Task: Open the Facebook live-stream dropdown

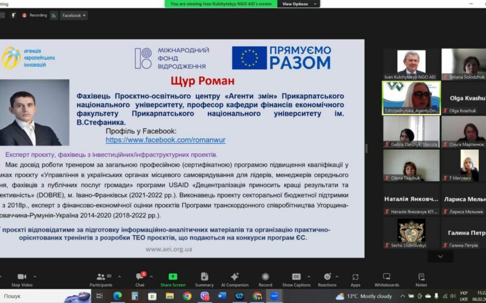Action: [74, 15]
